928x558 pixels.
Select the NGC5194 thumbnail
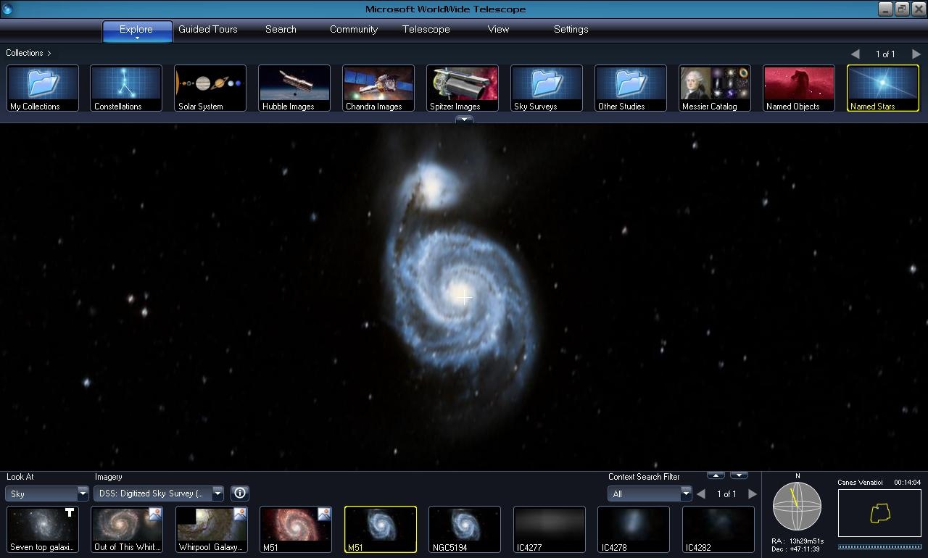(465, 529)
